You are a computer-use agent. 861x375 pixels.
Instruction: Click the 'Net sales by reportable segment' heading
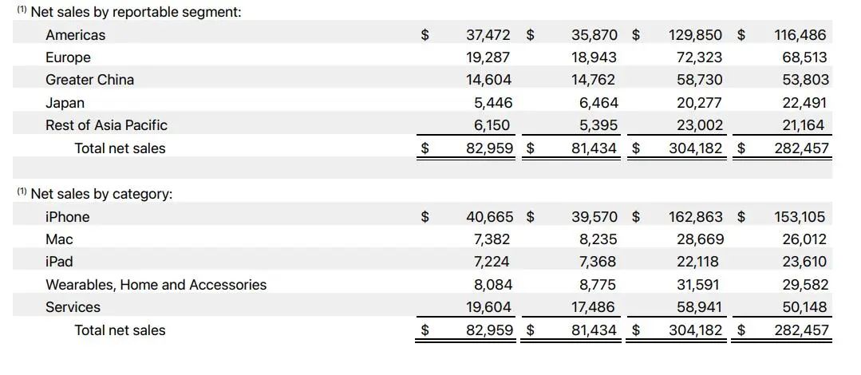coord(136,12)
